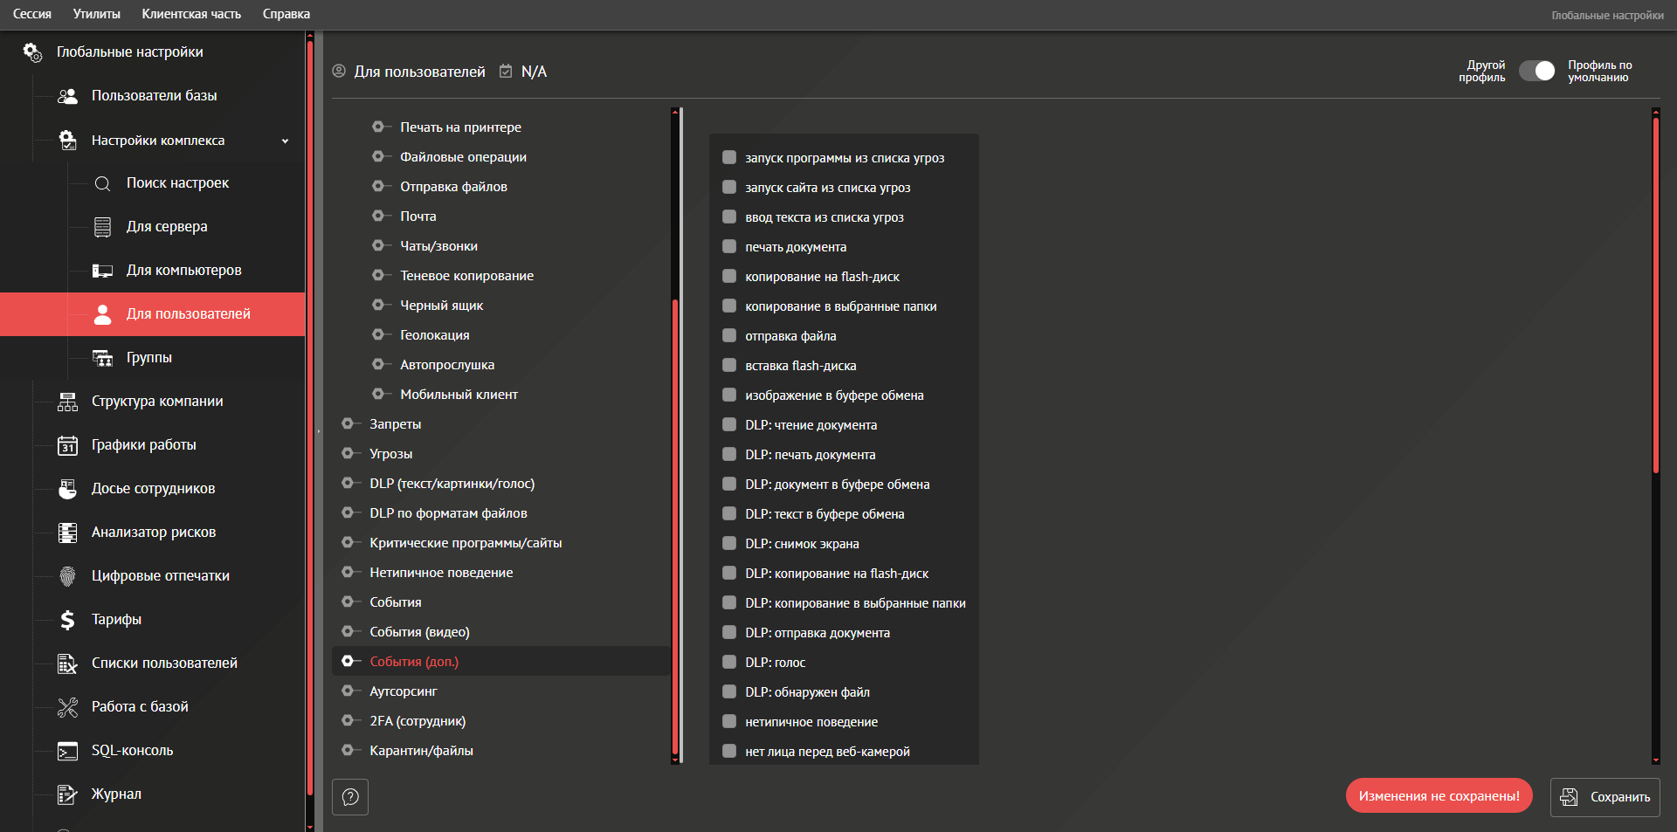Click the Цифровые отпечатки fingerprint icon
The width and height of the screenshot is (1677, 832).
(67, 576)
